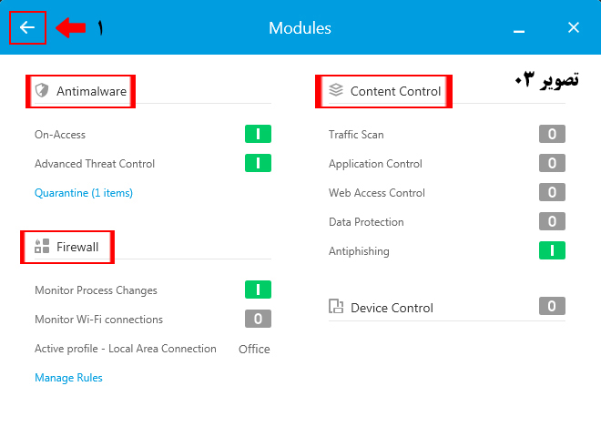
Task: Click the Antimalware shield icon
Action: click(x=41, y=91)
